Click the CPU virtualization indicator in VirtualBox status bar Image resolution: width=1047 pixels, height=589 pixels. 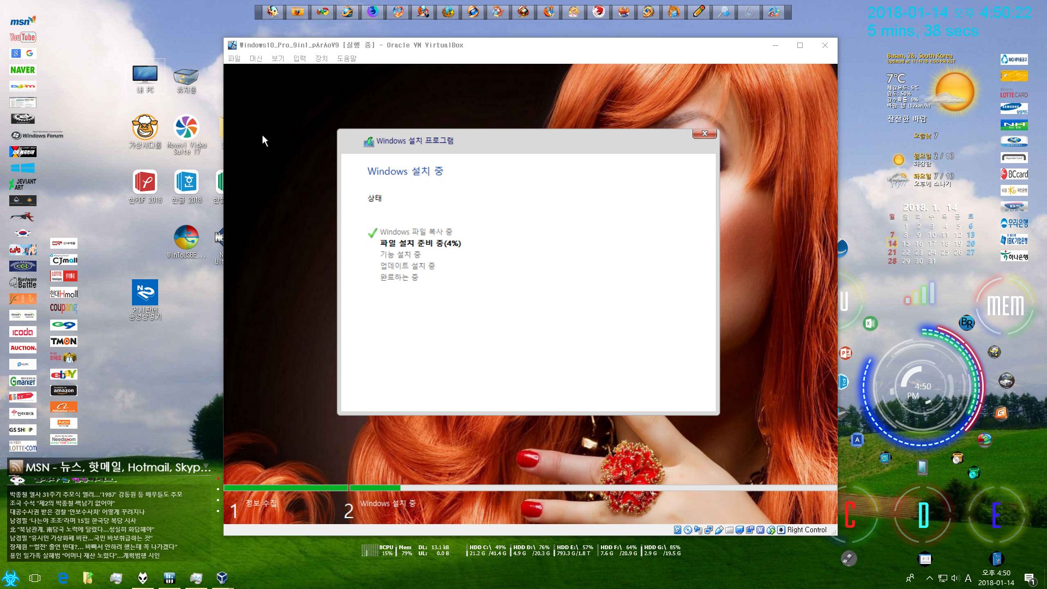tap(760, 530)
